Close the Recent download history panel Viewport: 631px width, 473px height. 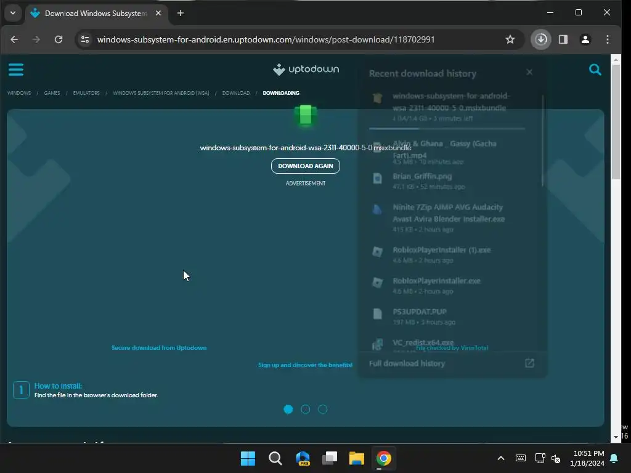pos(529,72)
